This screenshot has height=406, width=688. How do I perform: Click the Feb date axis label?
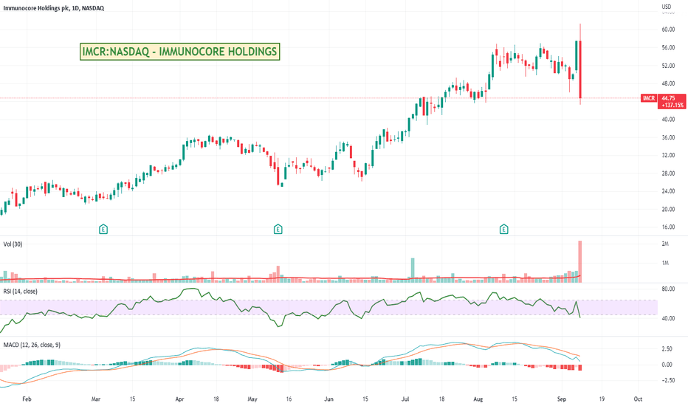(27, 399)
